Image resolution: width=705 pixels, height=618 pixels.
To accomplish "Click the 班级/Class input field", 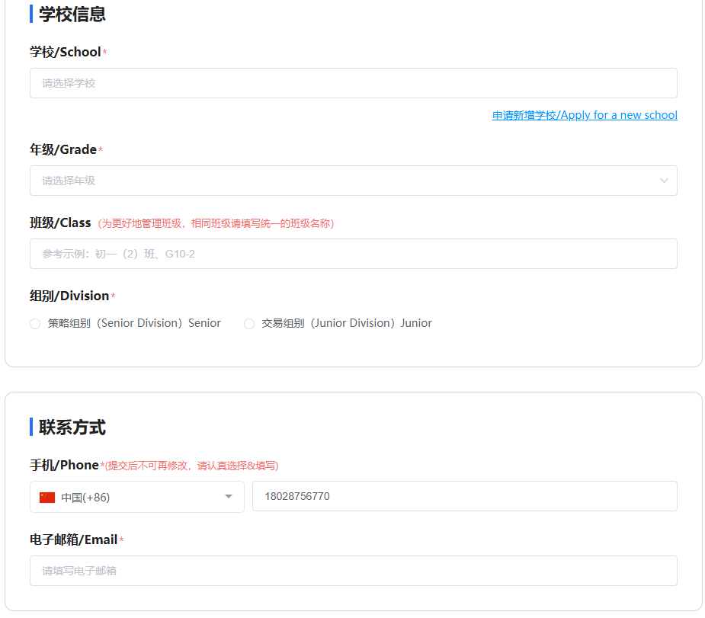I will point(353,253).
